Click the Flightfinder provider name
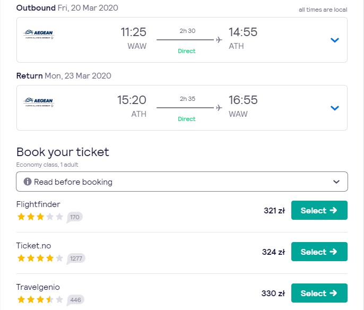 click(38, 204)
